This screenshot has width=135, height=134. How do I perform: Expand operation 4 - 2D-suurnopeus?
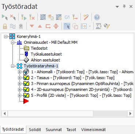click(19, 89)
